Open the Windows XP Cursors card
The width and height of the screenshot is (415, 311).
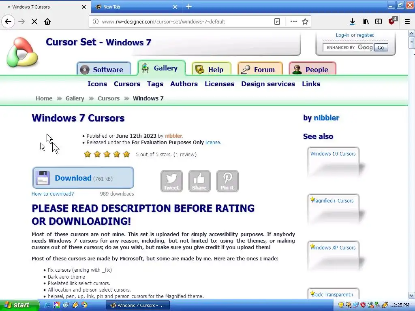click(x=334, y=256)
